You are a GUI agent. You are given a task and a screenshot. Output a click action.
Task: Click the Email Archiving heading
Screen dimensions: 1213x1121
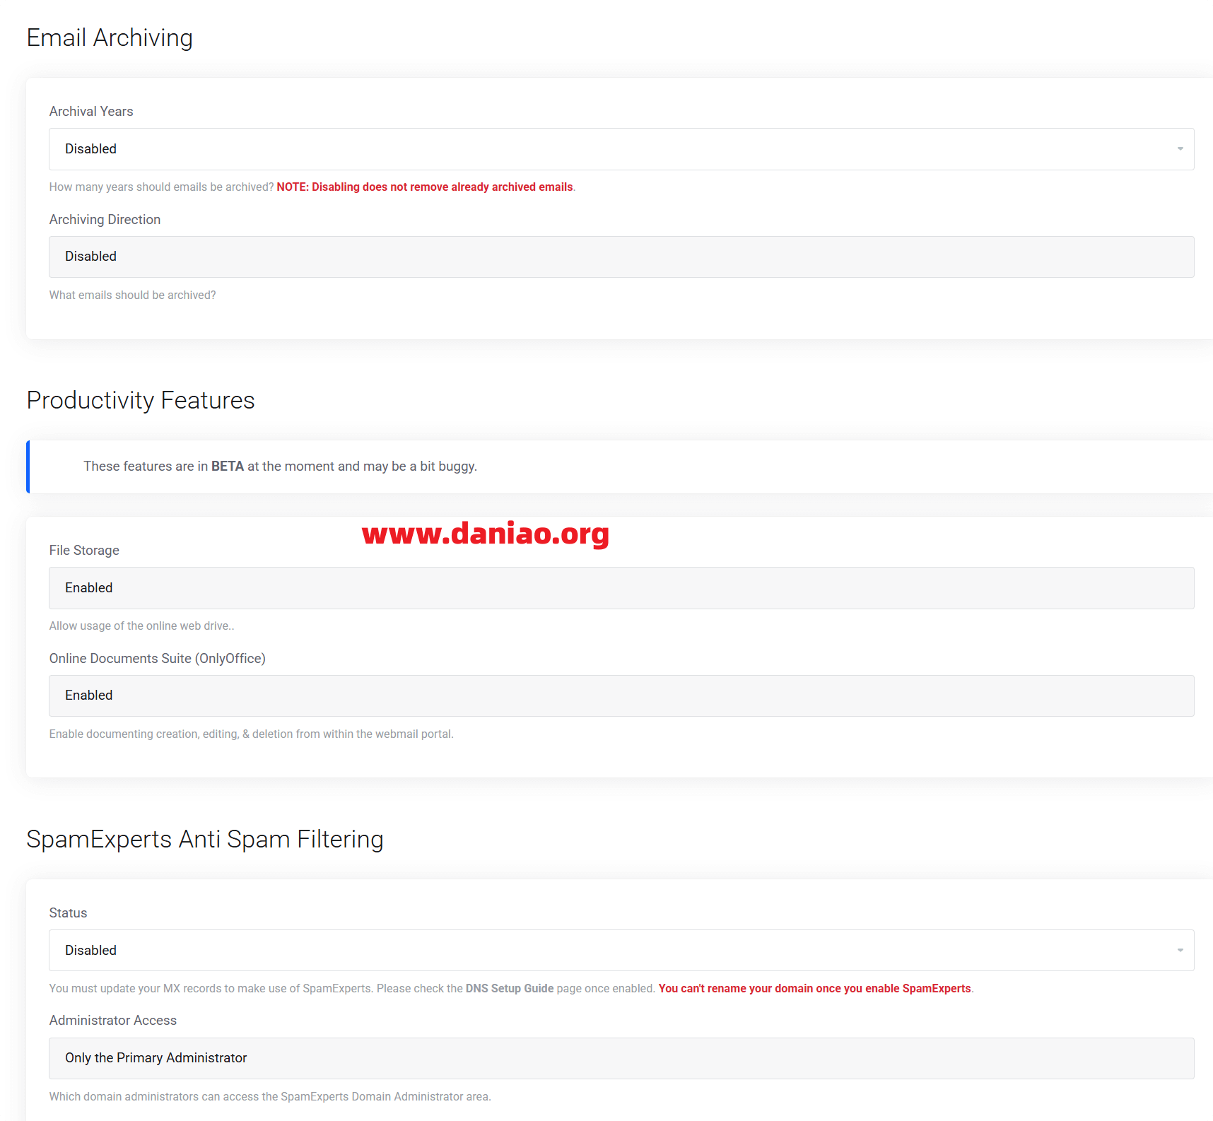[110, 37]
